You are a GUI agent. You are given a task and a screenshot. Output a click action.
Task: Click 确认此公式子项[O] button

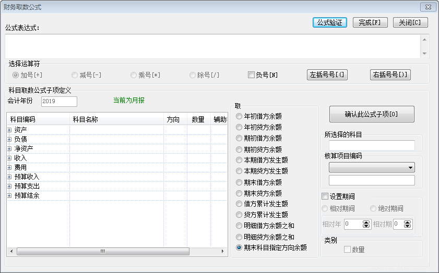(x=372, y=114)
